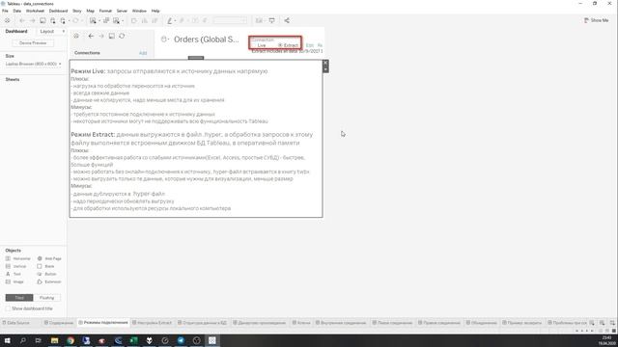
Task: Click the refresh icon in embedded data source image
Action: [x=122, y=36]
